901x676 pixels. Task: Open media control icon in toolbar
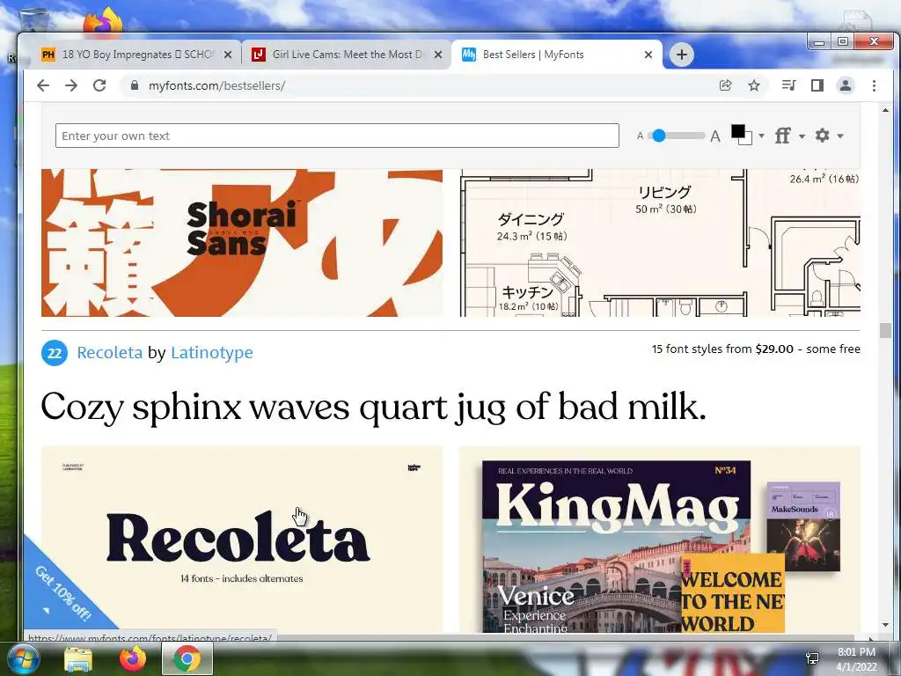pyautogui.click(x=788, y=85)
